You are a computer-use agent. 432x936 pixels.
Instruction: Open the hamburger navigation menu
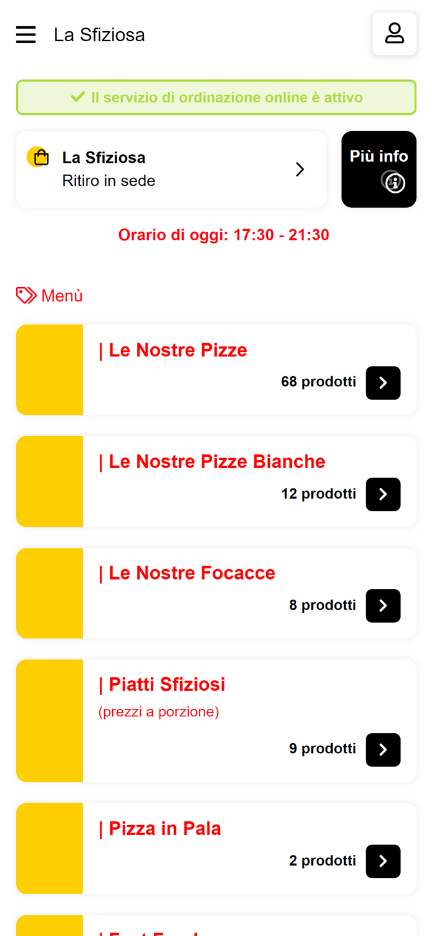(x=26, y=34)
